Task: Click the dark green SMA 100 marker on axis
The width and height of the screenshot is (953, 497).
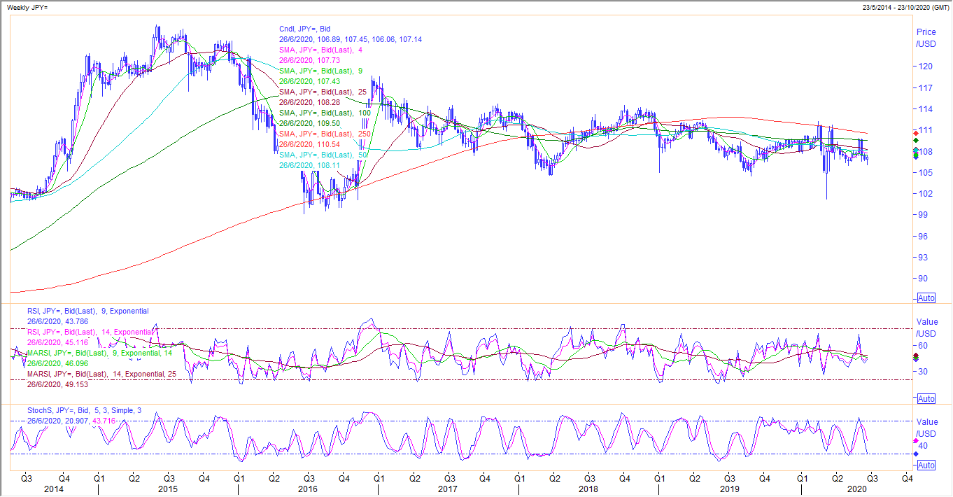Action: coord(915,141)
